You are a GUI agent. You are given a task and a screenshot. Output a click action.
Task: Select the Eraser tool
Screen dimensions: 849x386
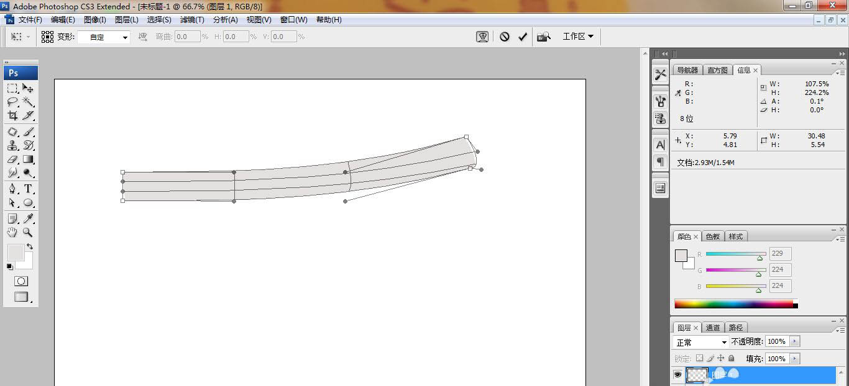pos(12,159)
